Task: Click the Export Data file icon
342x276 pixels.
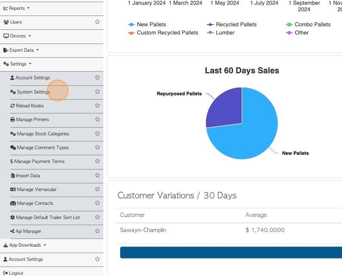Action: tap(6, 50)
